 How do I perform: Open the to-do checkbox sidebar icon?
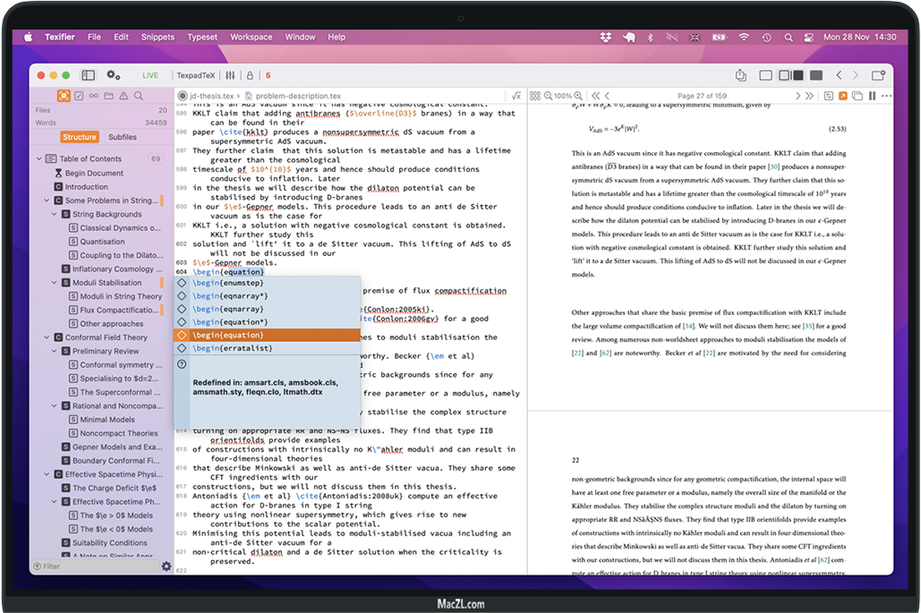pyautogui.click(x=79, y=96)
